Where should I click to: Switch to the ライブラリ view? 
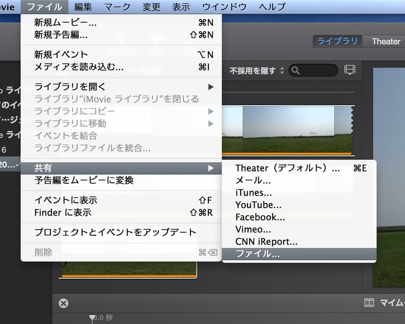pos(337,41)
